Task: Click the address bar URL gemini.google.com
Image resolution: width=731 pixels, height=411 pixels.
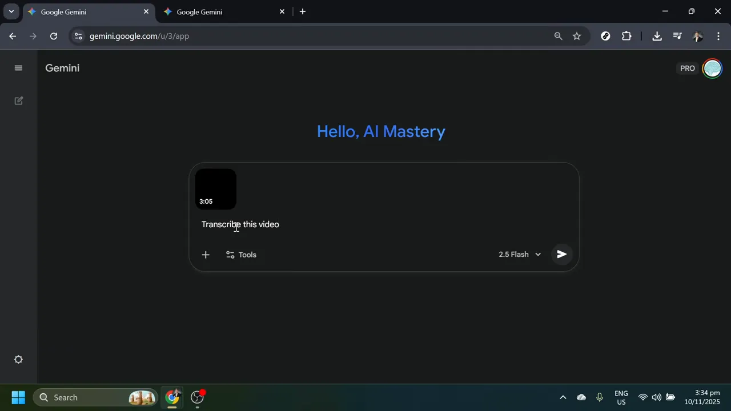Action: tap(139, 36)
